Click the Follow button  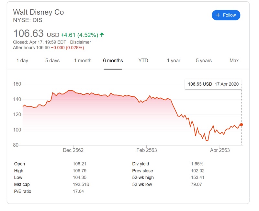(x=226, y=15)
